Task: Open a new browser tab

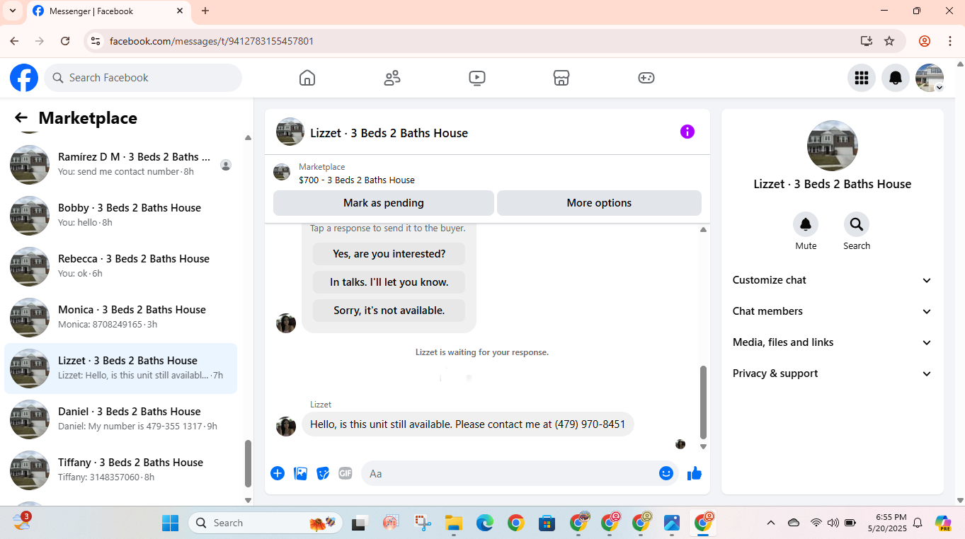Action: tap(205, 11)
